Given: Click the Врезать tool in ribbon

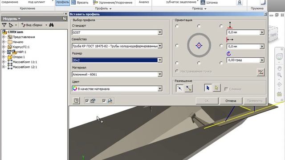Looking at the screenshot, I should pos(80,3).
